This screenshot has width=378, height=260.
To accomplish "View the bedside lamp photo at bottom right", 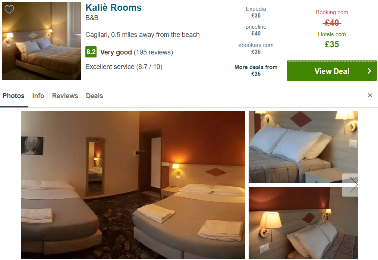I will 303,223.
